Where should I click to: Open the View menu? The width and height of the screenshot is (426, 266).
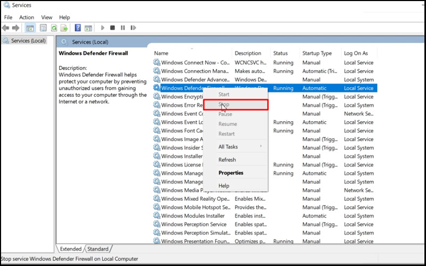46,18
